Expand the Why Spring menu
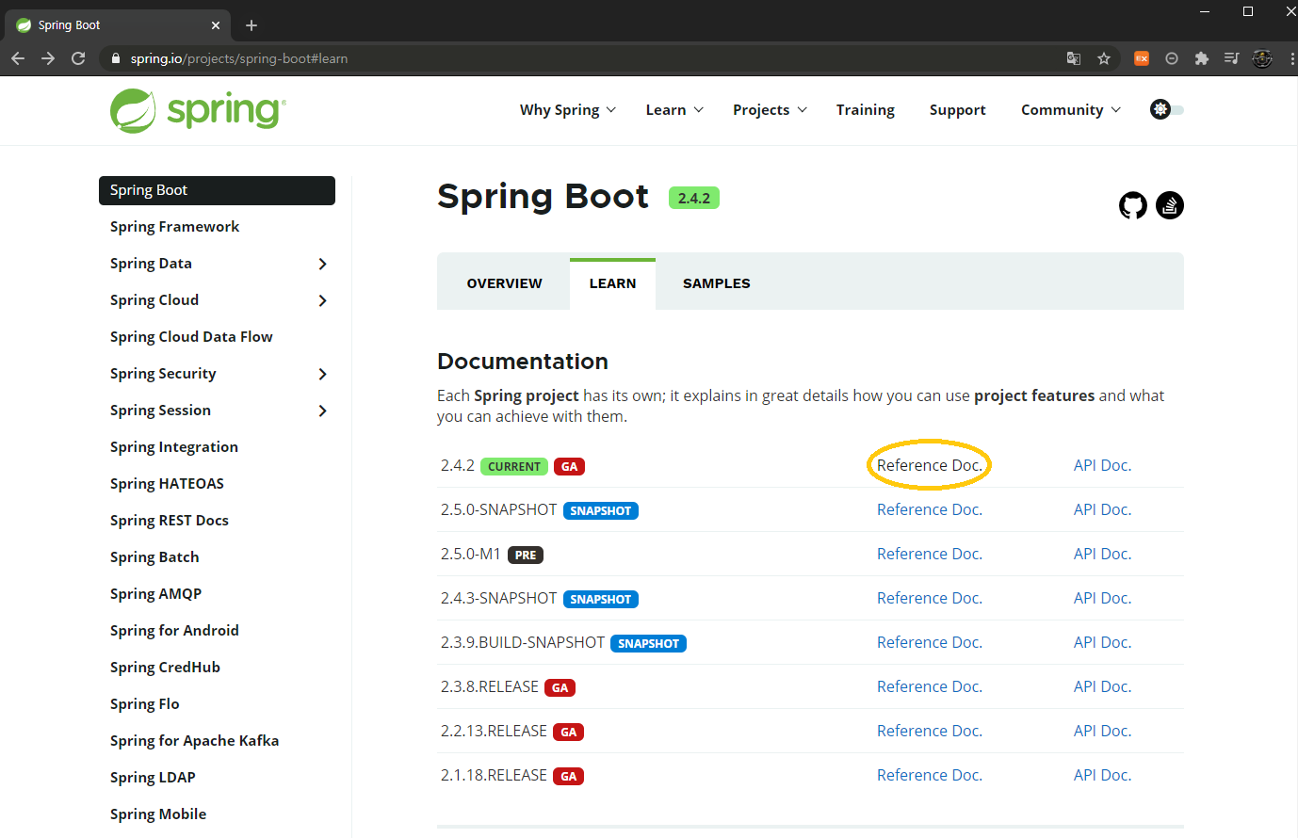The width and height of the screenshot is (1298, 838). click(568, 110)
